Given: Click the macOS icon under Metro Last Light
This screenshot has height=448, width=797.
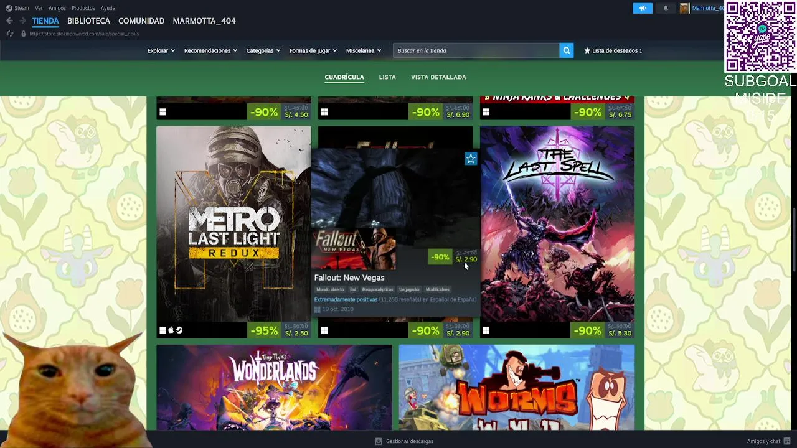Looking at the screenshot, I should coord(171,330).
